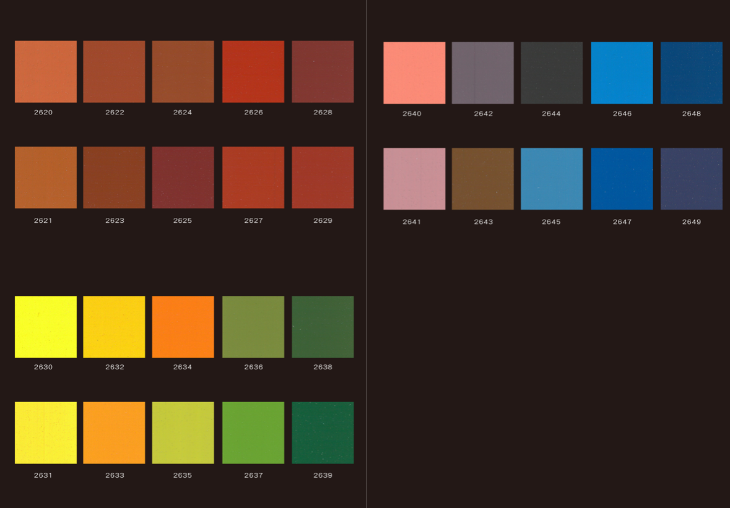Choose the bright blue swatch 2646
This screenshot has width=730, height=508.
622,73
